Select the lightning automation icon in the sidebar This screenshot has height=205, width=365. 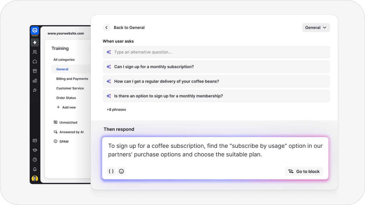(x=35, y=42)
